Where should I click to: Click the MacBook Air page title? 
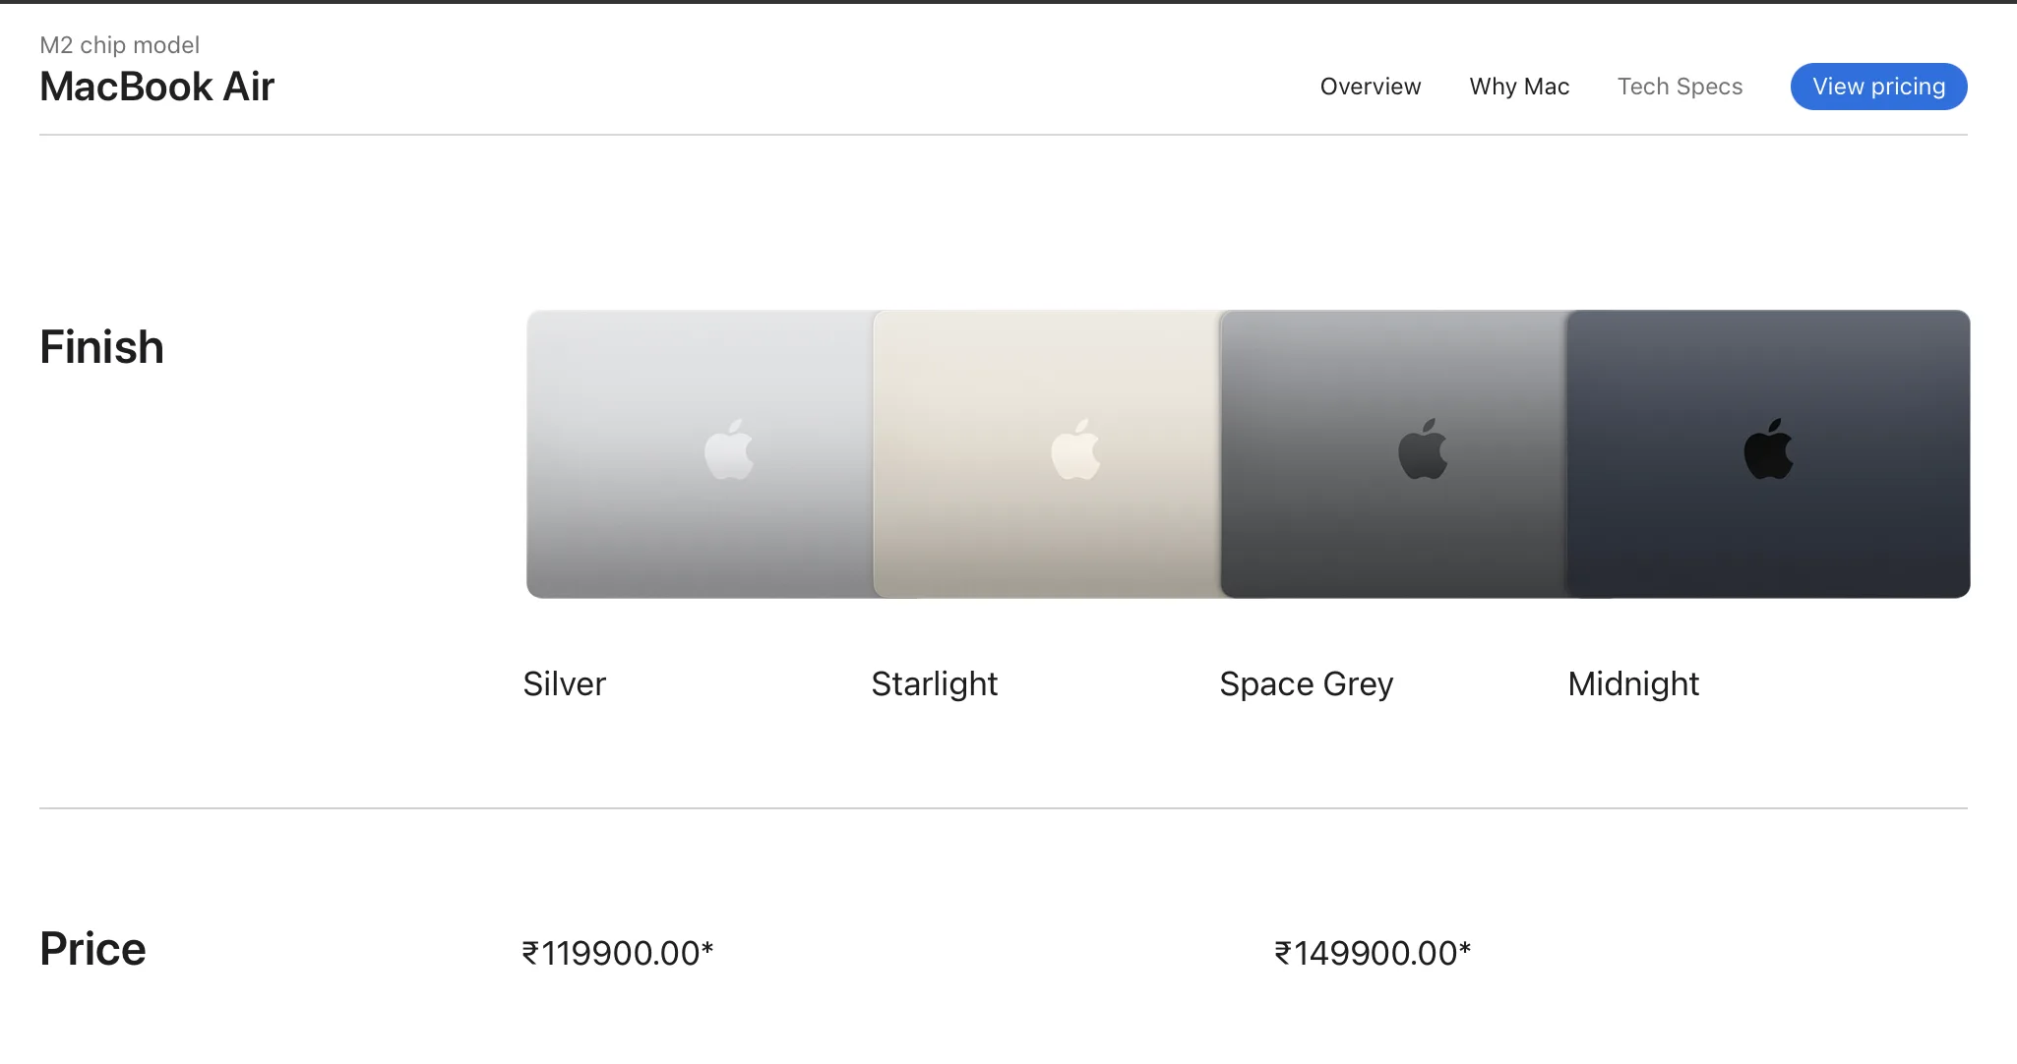[x=156, y=87]
